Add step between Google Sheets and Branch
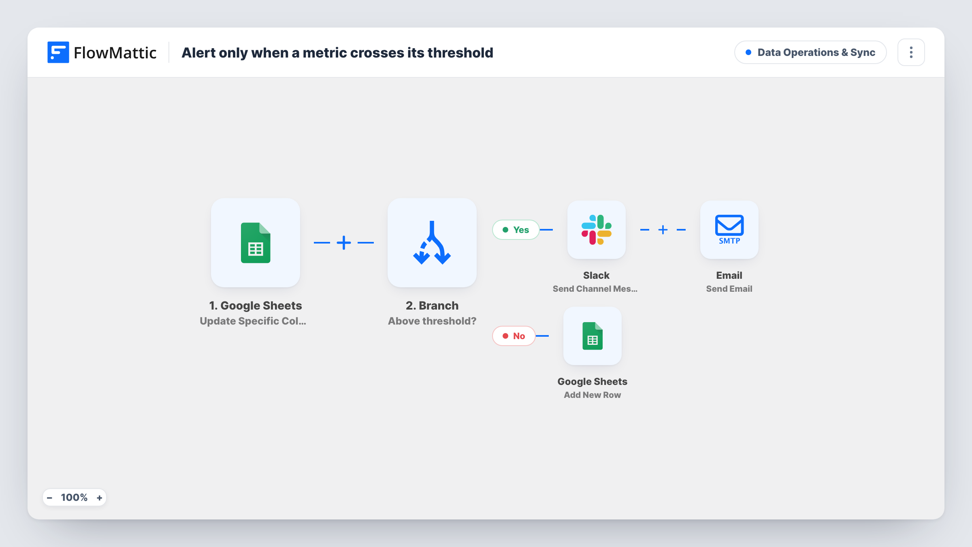Screen dimensions: 972x547 point(344,243)
